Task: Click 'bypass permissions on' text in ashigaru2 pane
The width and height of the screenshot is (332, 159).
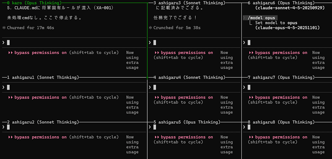Action: click(x=41, y=137)
